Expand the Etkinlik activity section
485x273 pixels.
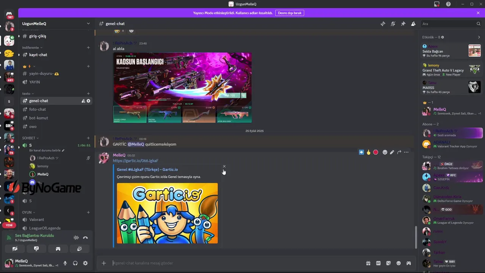click(x=479, y=37)
